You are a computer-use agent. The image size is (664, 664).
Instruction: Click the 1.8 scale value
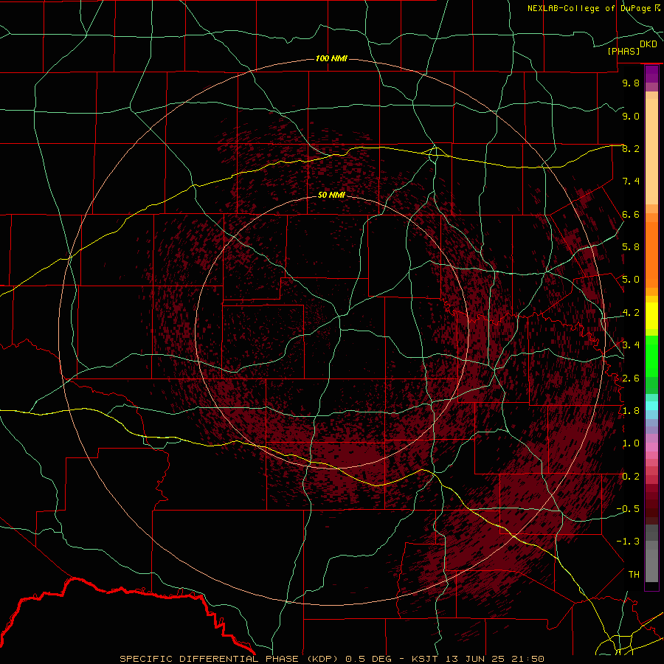[631, 411]
